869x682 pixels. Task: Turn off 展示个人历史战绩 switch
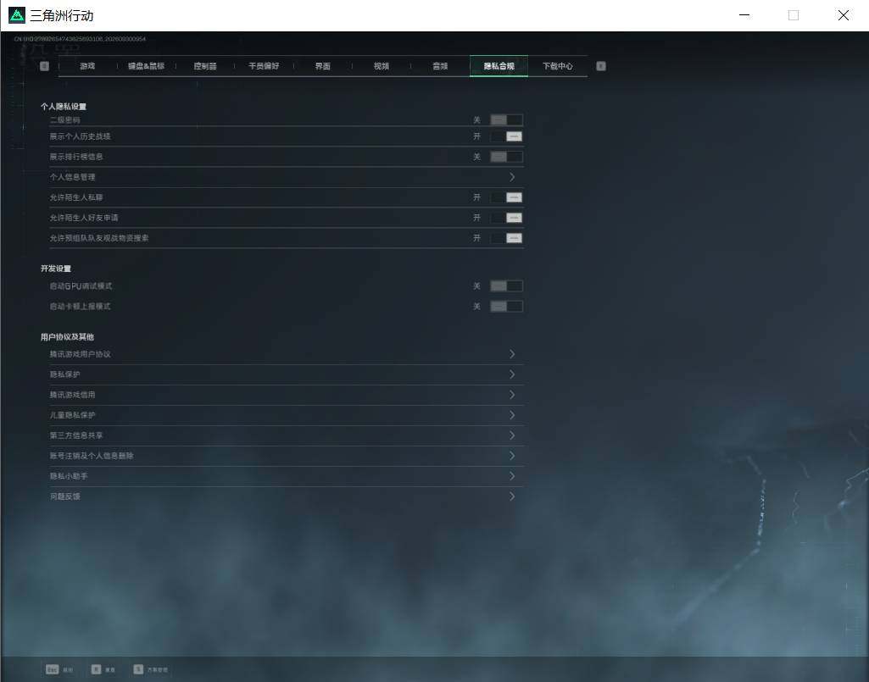click(506, 137)
